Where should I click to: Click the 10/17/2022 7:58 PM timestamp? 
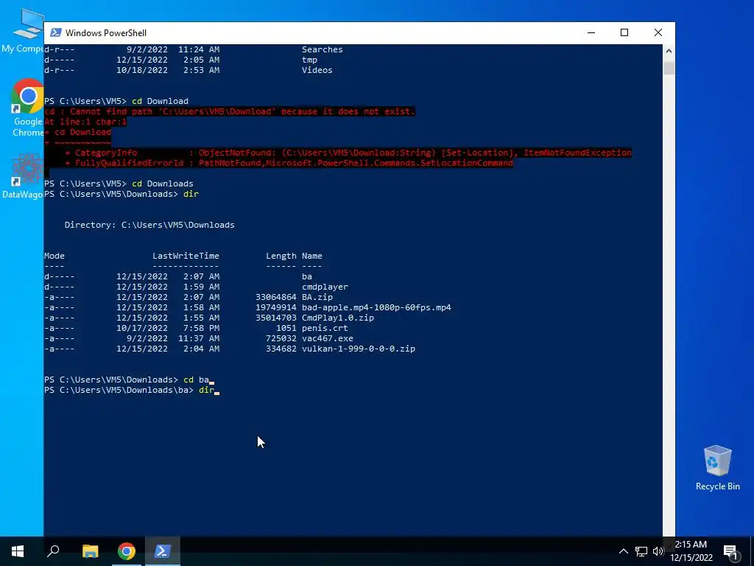click(x=168, y=328)
